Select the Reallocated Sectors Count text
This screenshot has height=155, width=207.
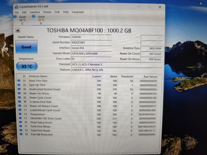pos(45,89)
